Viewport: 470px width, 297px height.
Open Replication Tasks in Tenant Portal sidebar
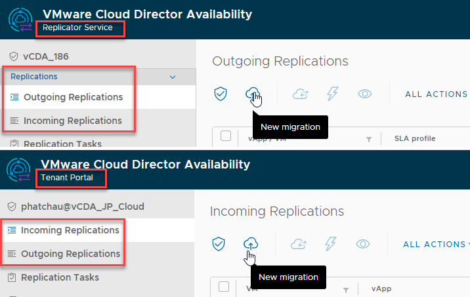pyautogui.click(x=60, y=277)
